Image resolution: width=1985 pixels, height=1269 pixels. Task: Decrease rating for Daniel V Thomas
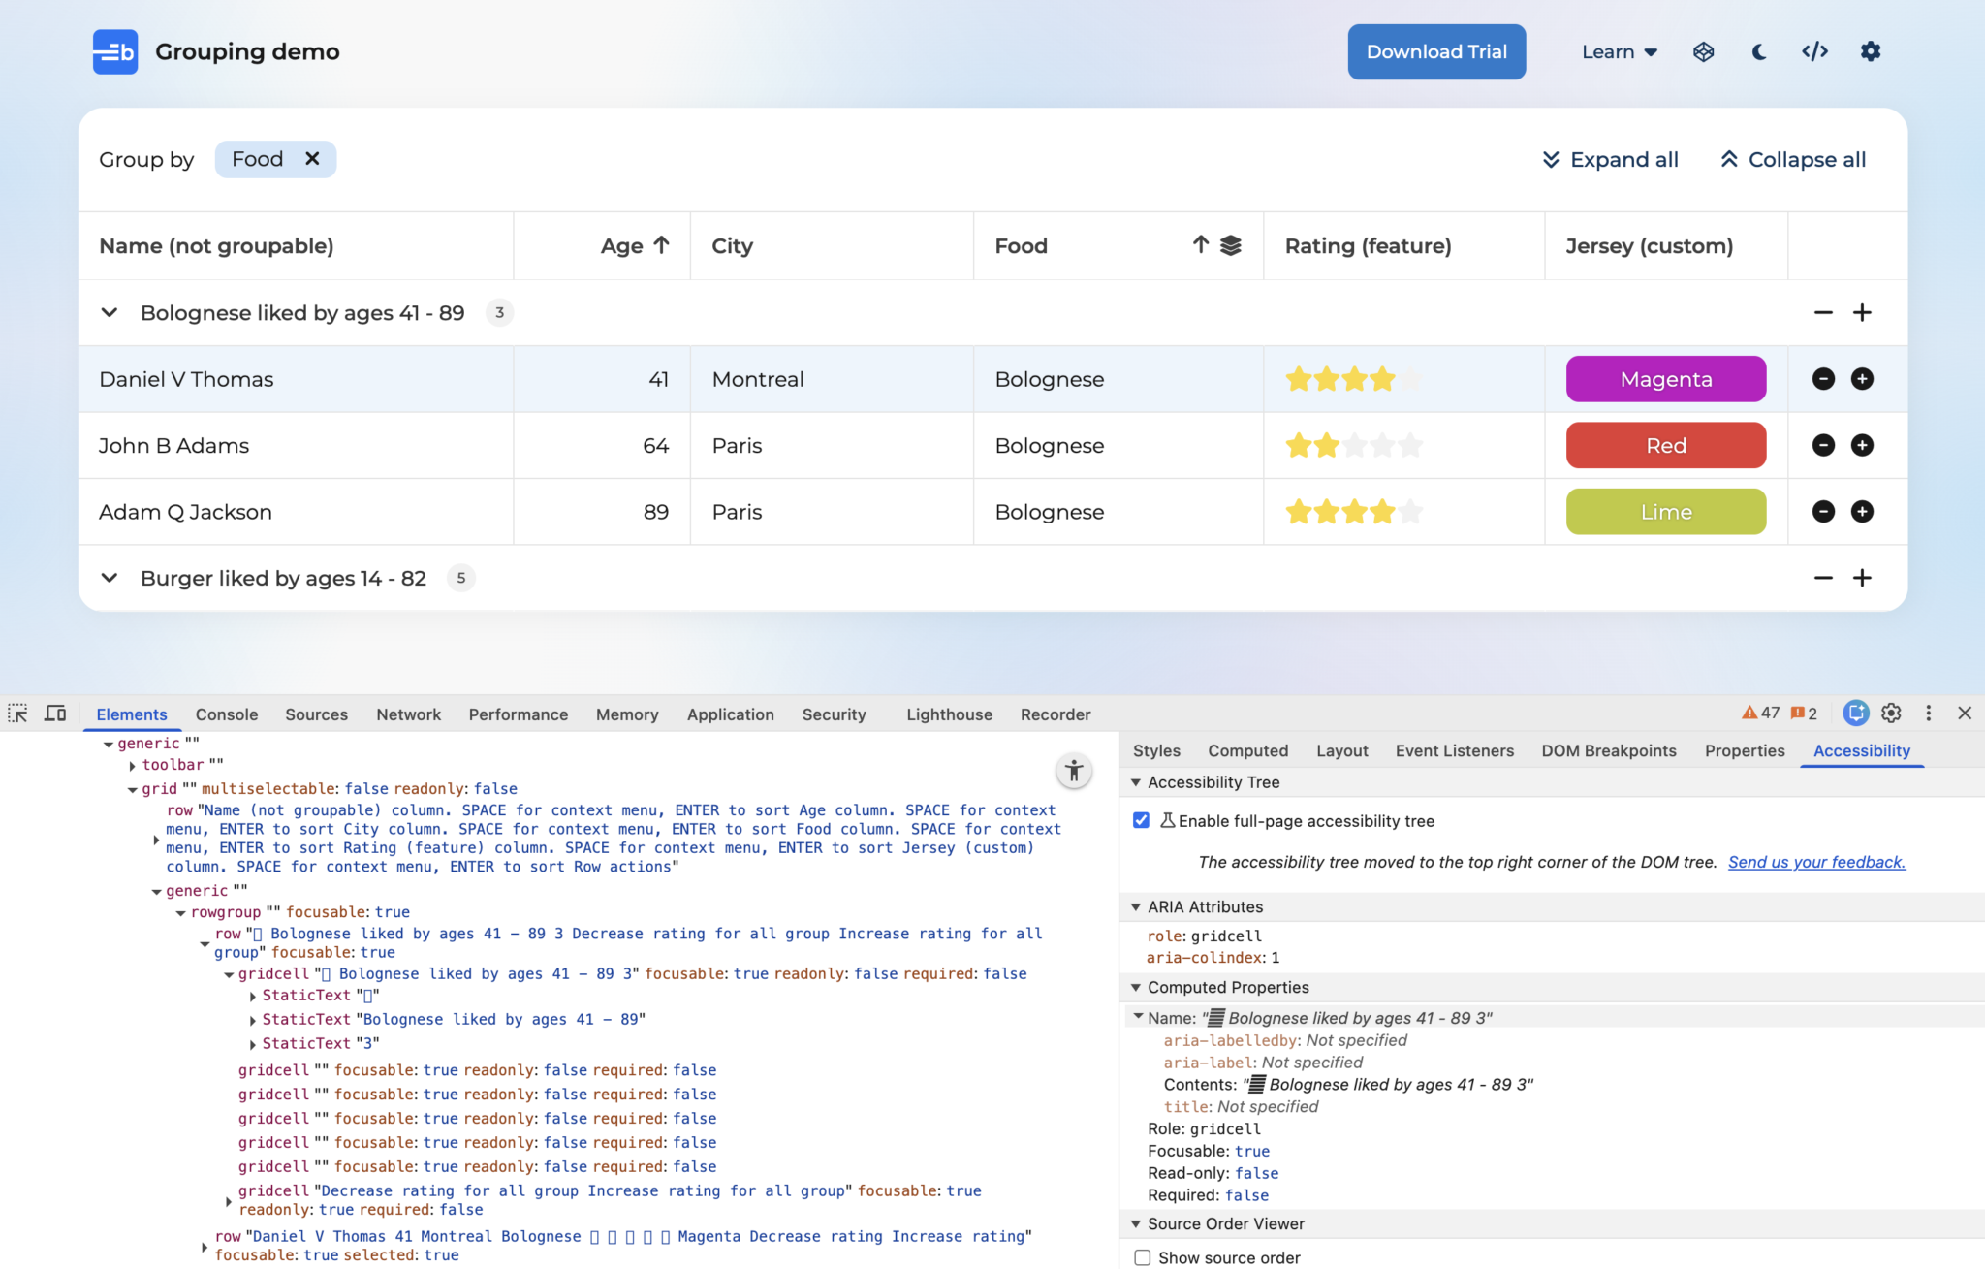pyautogui.click(x=1823, y=379)
